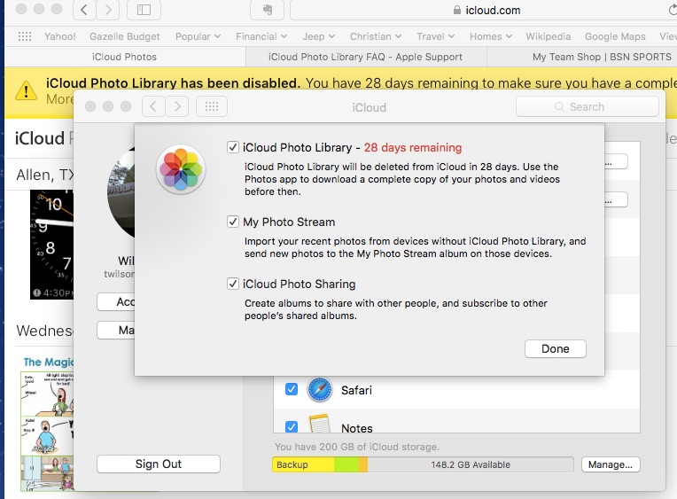Click the Photos app flower icon
The width and height of the screenshot is (677, 499).
point(181,169)
